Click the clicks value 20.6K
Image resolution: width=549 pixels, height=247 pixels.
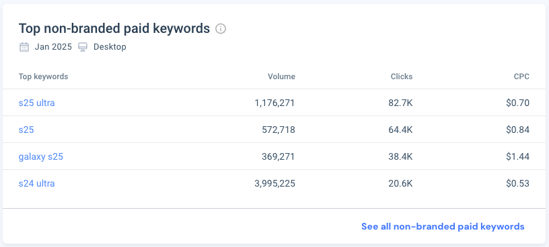coord(400,183)
